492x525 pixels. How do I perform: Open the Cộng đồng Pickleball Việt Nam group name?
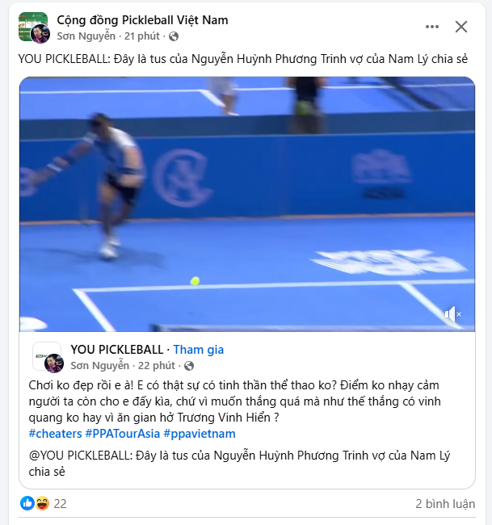click(142, 20)
